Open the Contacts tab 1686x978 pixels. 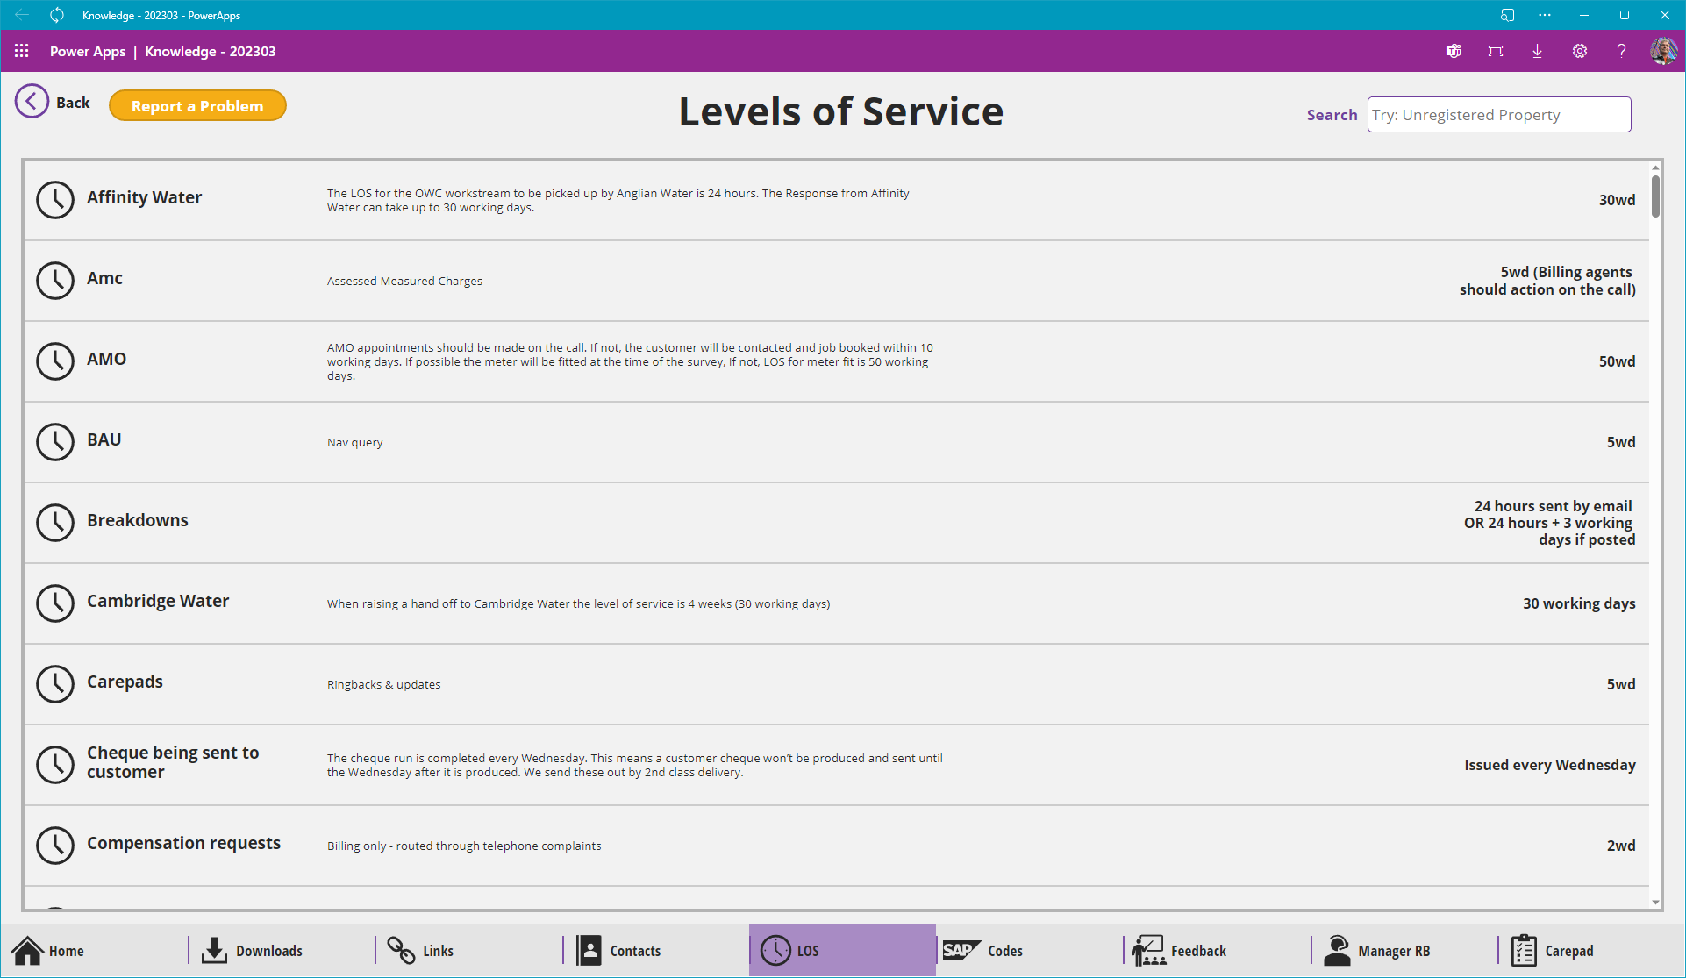click(x=619, y=950)
